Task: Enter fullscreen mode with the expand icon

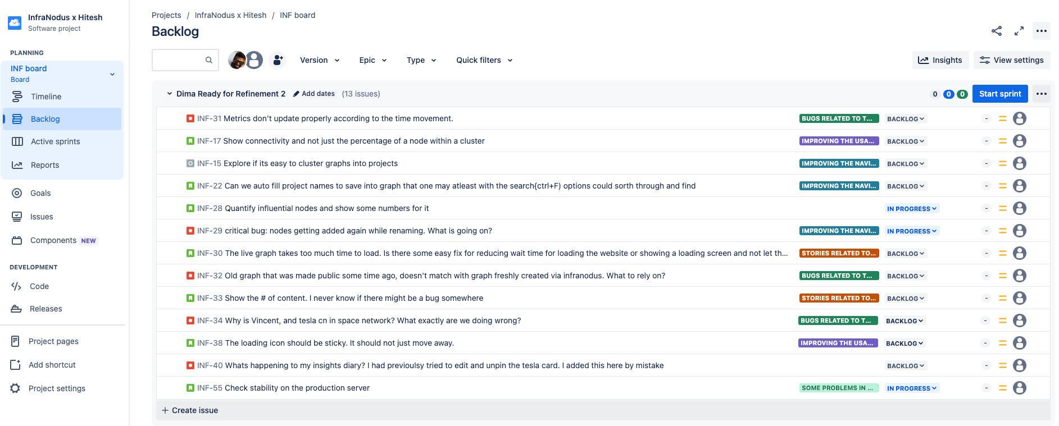Action: coord(1019,31)
